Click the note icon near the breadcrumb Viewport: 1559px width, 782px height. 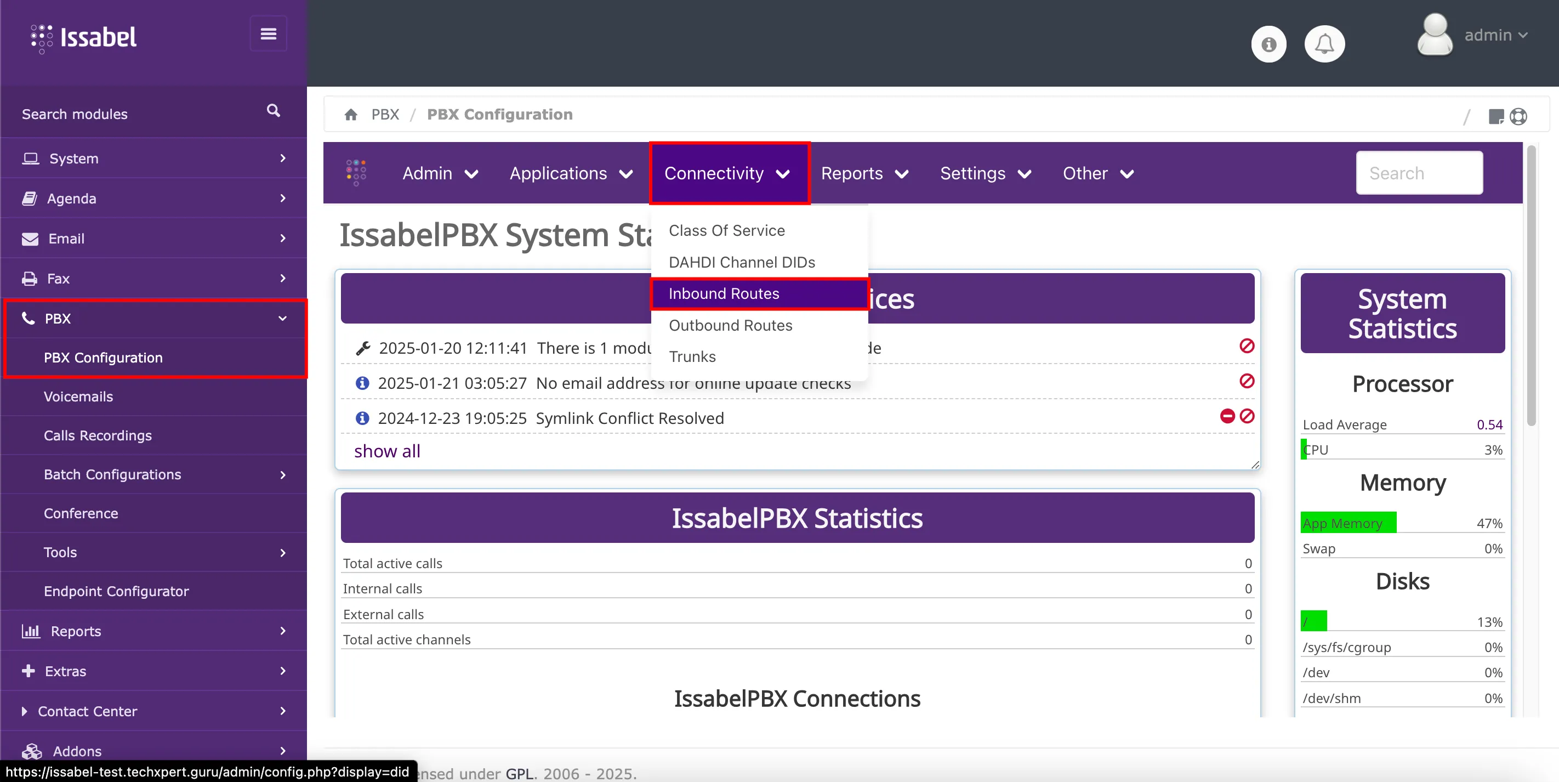click(1496, 116)
